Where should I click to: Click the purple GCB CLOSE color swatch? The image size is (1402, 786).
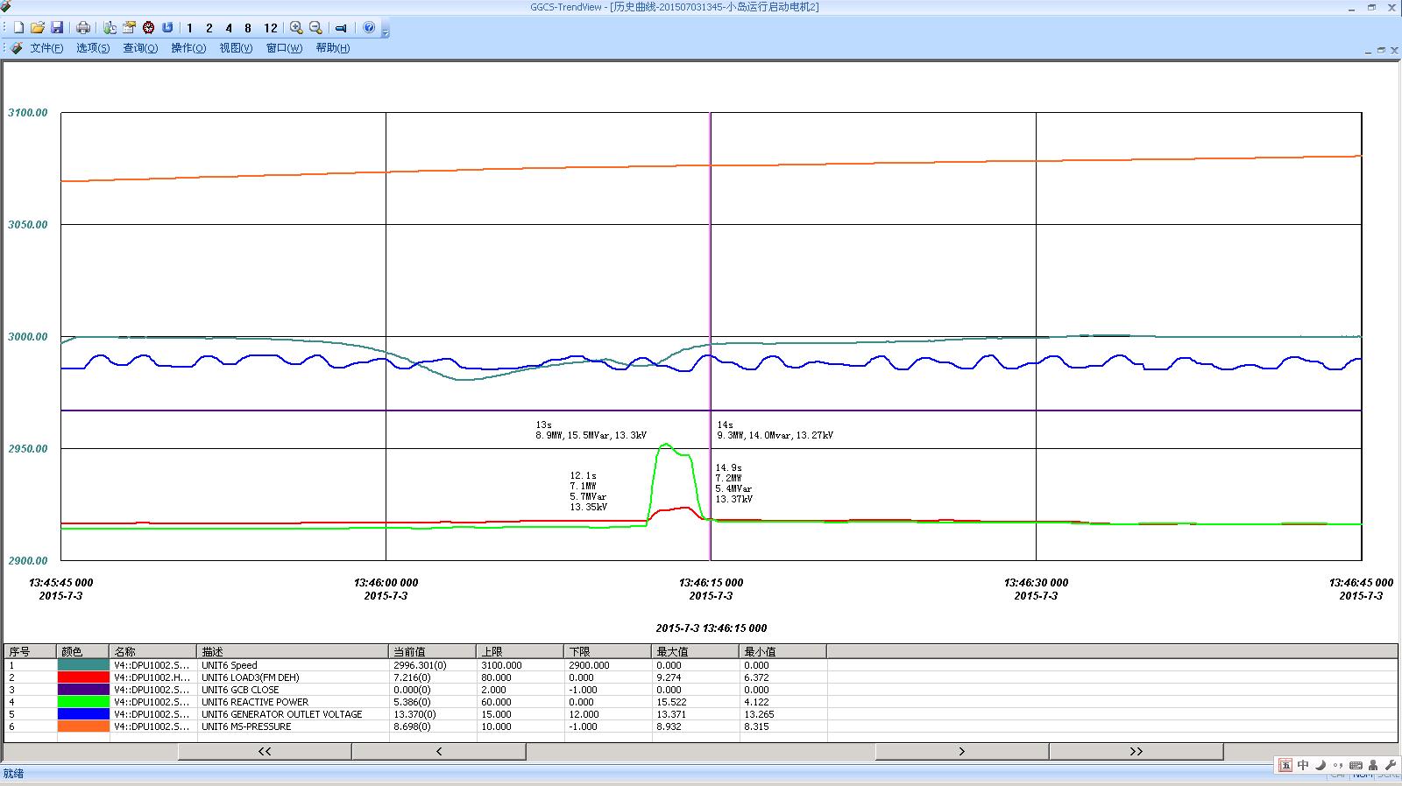(x=83, y=690)
